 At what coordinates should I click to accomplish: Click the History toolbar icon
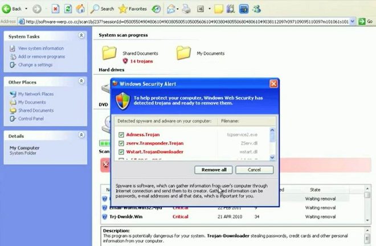tap(156, 9)
